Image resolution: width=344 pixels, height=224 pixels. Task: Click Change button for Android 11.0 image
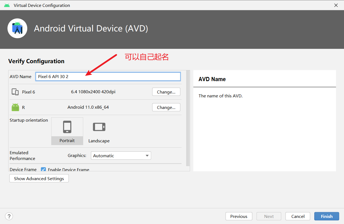pyautogui.click(x=166, y=107)
